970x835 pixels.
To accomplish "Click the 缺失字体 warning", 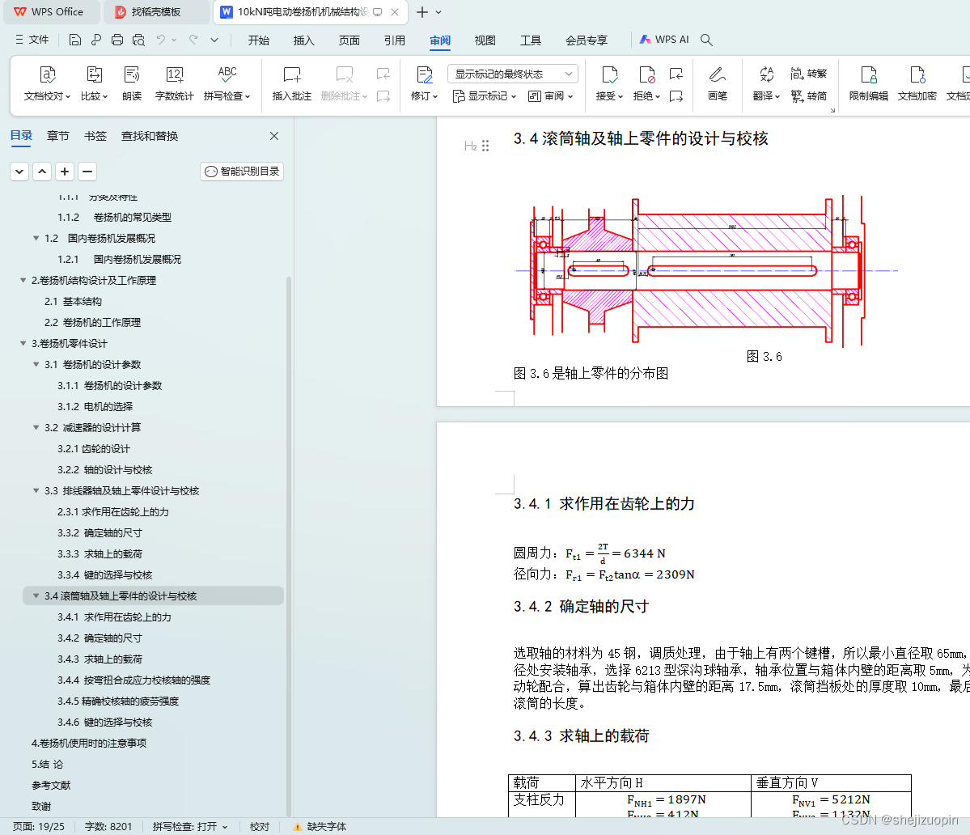I will 320,826.
